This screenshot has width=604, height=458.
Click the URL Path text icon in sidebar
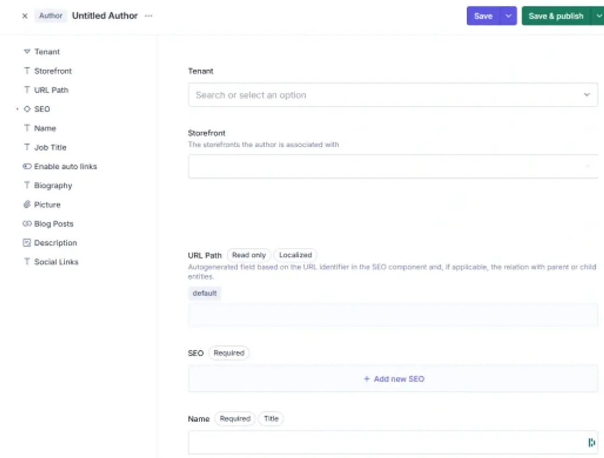point(27,90)
